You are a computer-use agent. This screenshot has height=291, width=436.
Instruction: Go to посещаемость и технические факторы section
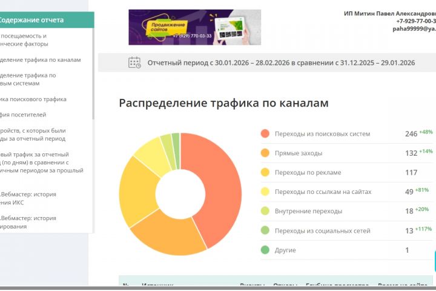pyautogui.click(x=24, y=40)
